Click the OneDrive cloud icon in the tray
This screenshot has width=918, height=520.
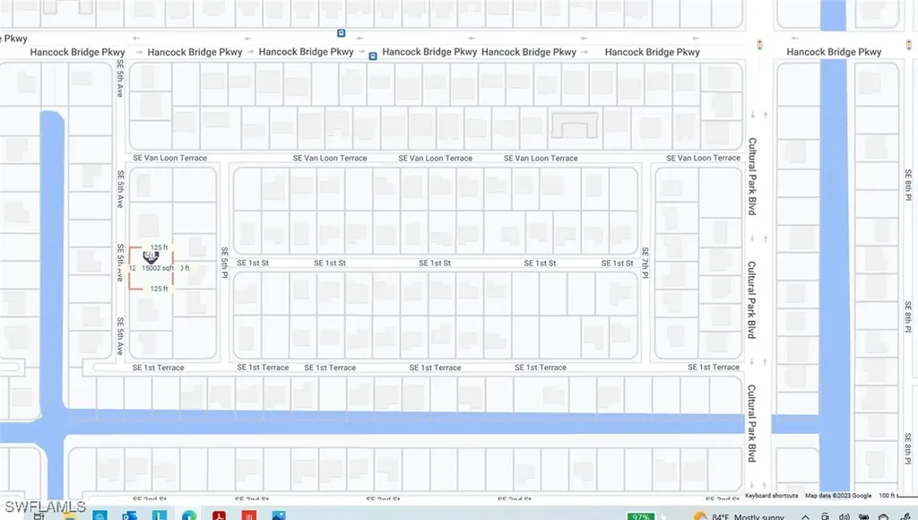tap(883, 516)
